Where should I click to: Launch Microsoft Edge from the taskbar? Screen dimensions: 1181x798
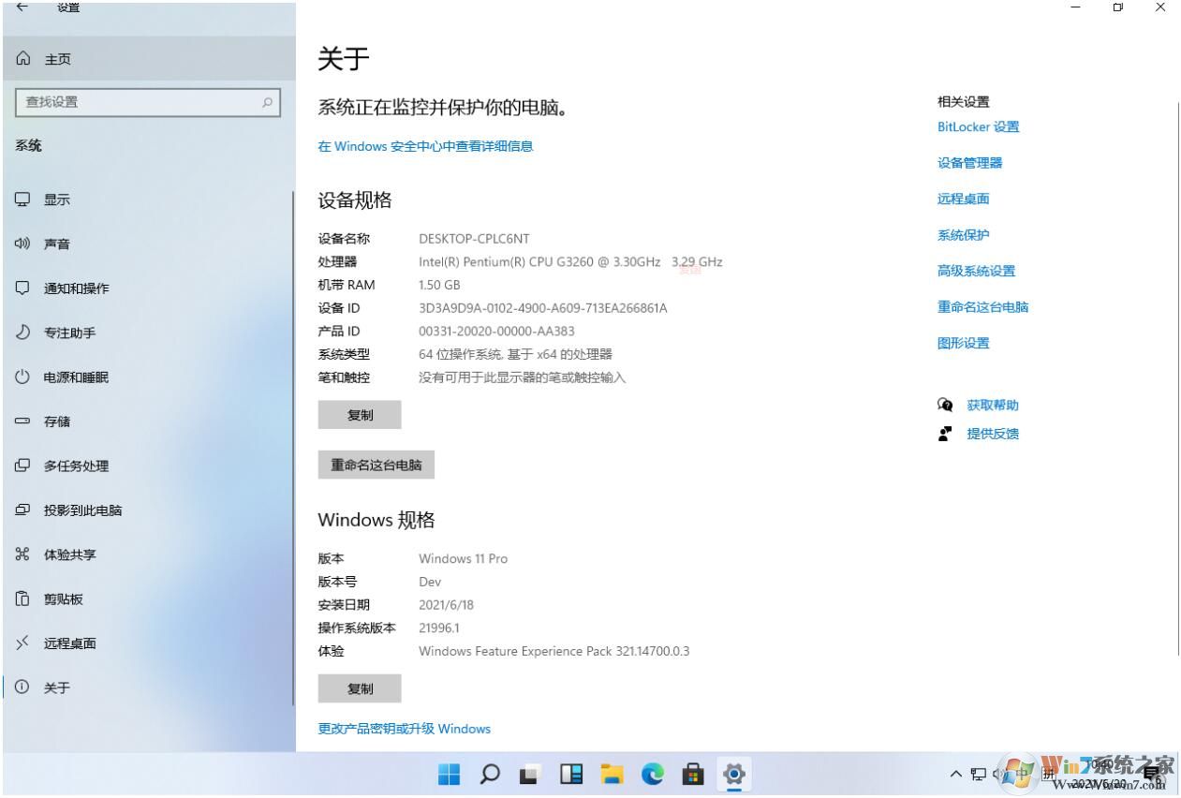coord(652,775)
